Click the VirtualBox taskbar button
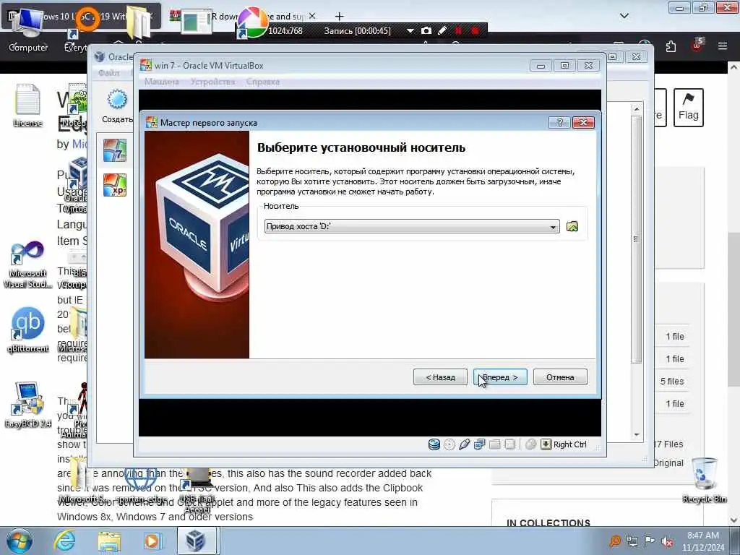This screenshot has height=555, width=740. (x=197, y=541)
